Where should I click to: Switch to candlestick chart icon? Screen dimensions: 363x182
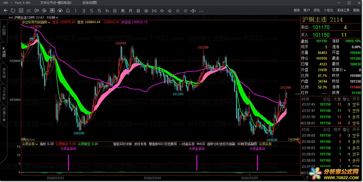click(37, 11)
